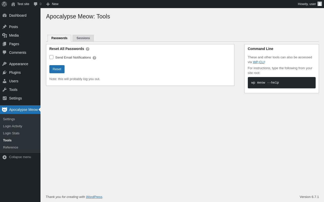
Task: Open Login Activity submenu item
Action: [13, 126]
